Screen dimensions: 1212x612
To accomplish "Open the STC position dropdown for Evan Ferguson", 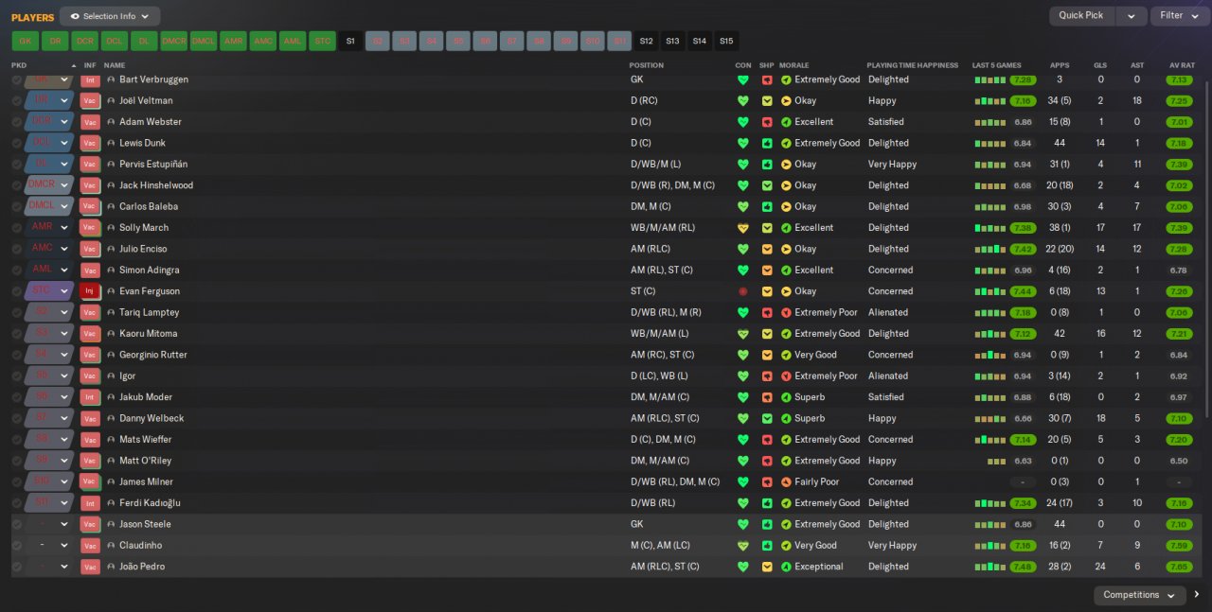I will (x=64, y=291).
